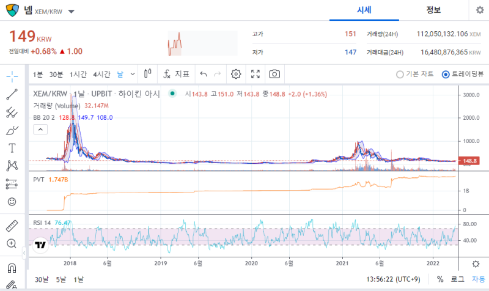489x291 pixels.
Task: Click the PVT indicator legend
Action: (39, 180)
